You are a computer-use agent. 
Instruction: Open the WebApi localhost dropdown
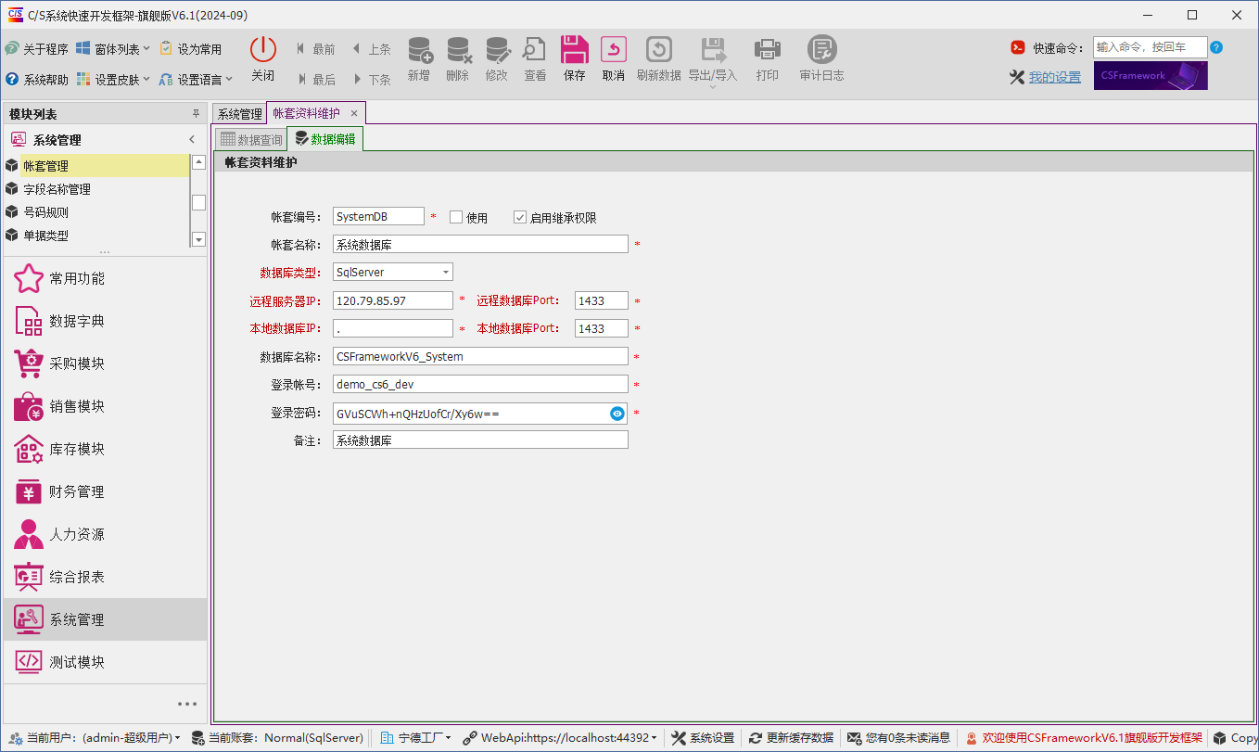[560, 738]
